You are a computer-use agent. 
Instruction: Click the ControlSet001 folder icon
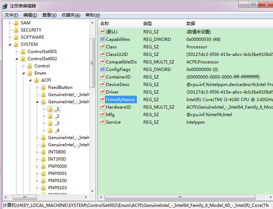[x=23, y=51]
